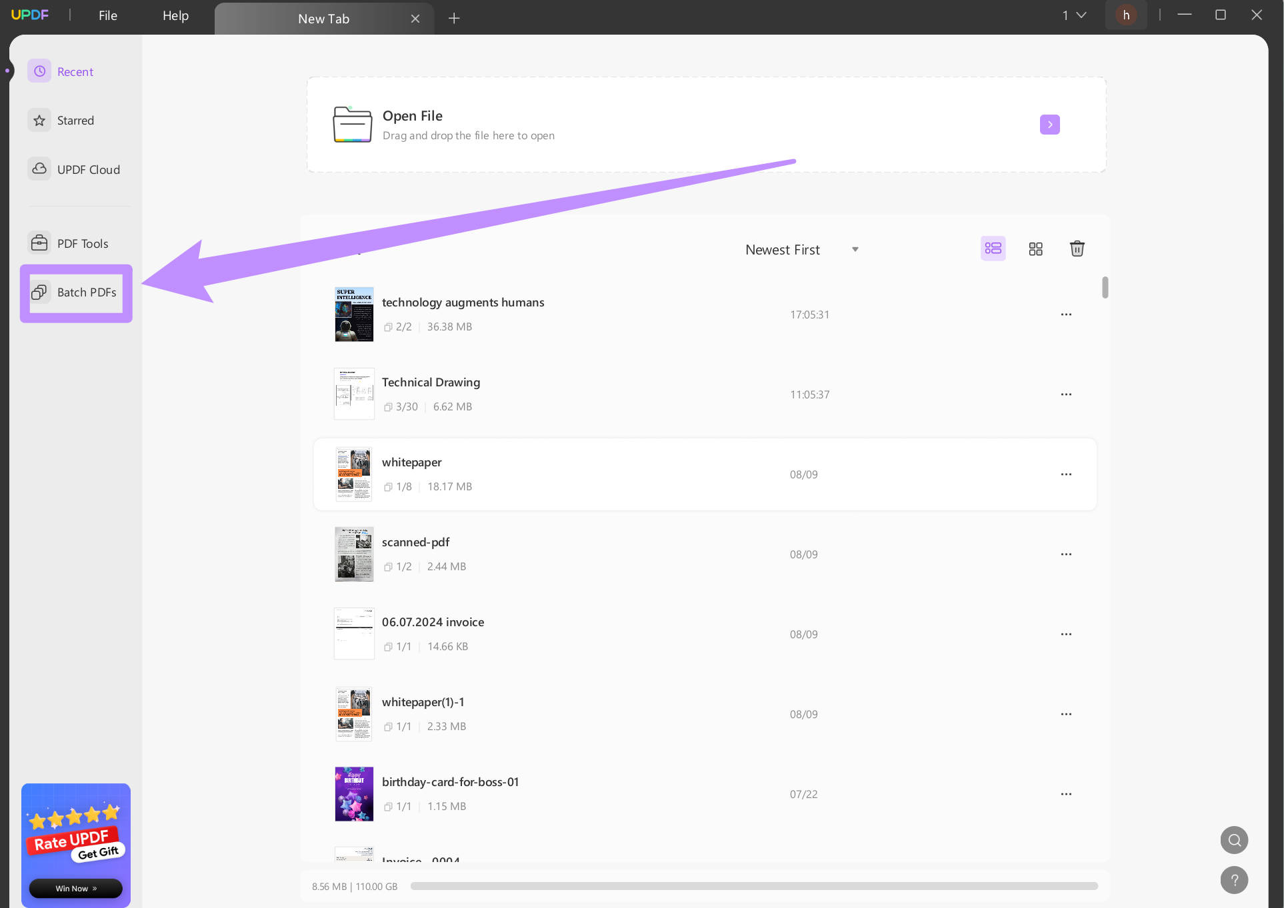Click the purple Open File arrow button
This screenshot has height=908, width=1284.
pos(1049,125)
